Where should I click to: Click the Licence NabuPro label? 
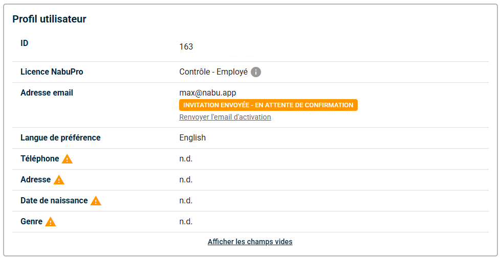[x=52, y=72]
